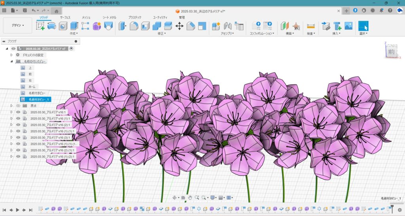Click the Pan hand icon in navigation bar
Viewport: 405px width, 216px height.
point(190,197)
